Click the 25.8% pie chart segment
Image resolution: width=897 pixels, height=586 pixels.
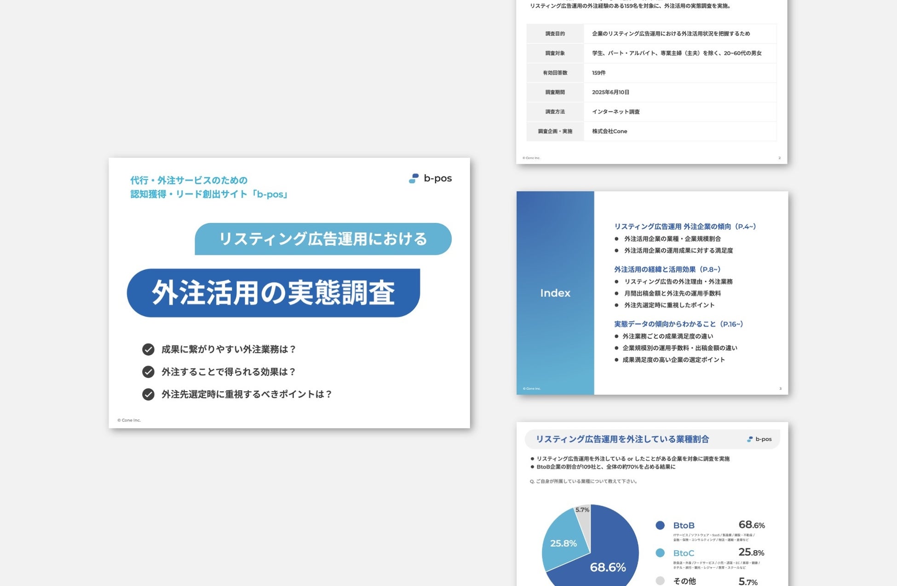(563, 542)
